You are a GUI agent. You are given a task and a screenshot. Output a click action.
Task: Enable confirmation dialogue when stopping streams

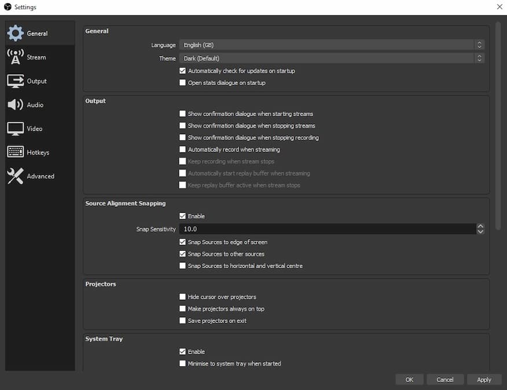coord(182,125)
